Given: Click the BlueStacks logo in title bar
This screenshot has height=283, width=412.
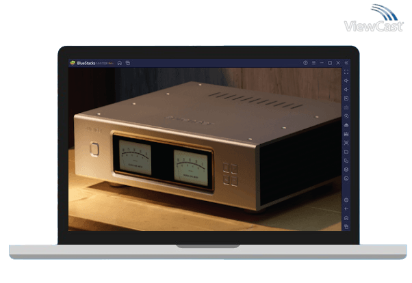Looking at the screenshot, I should tap(73, 63).
